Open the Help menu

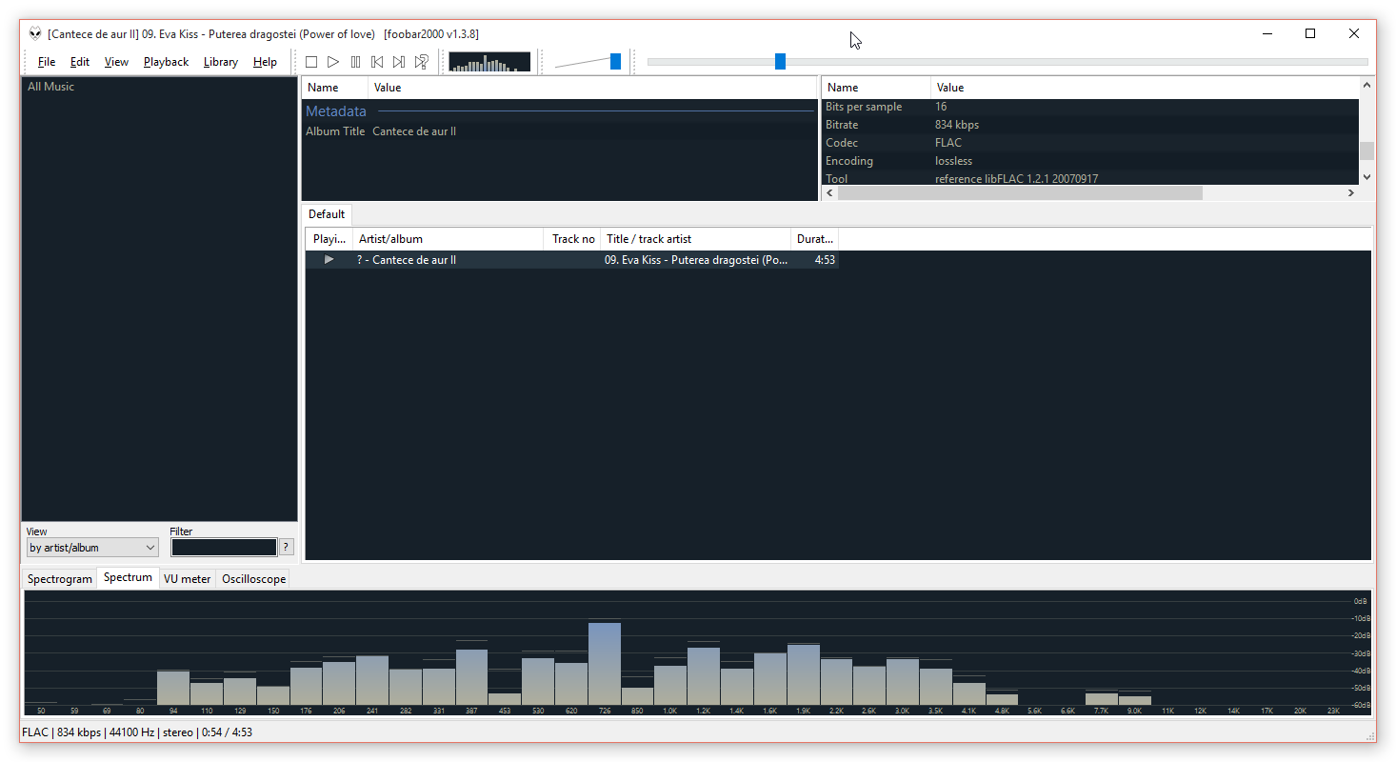tap(265, 62)
